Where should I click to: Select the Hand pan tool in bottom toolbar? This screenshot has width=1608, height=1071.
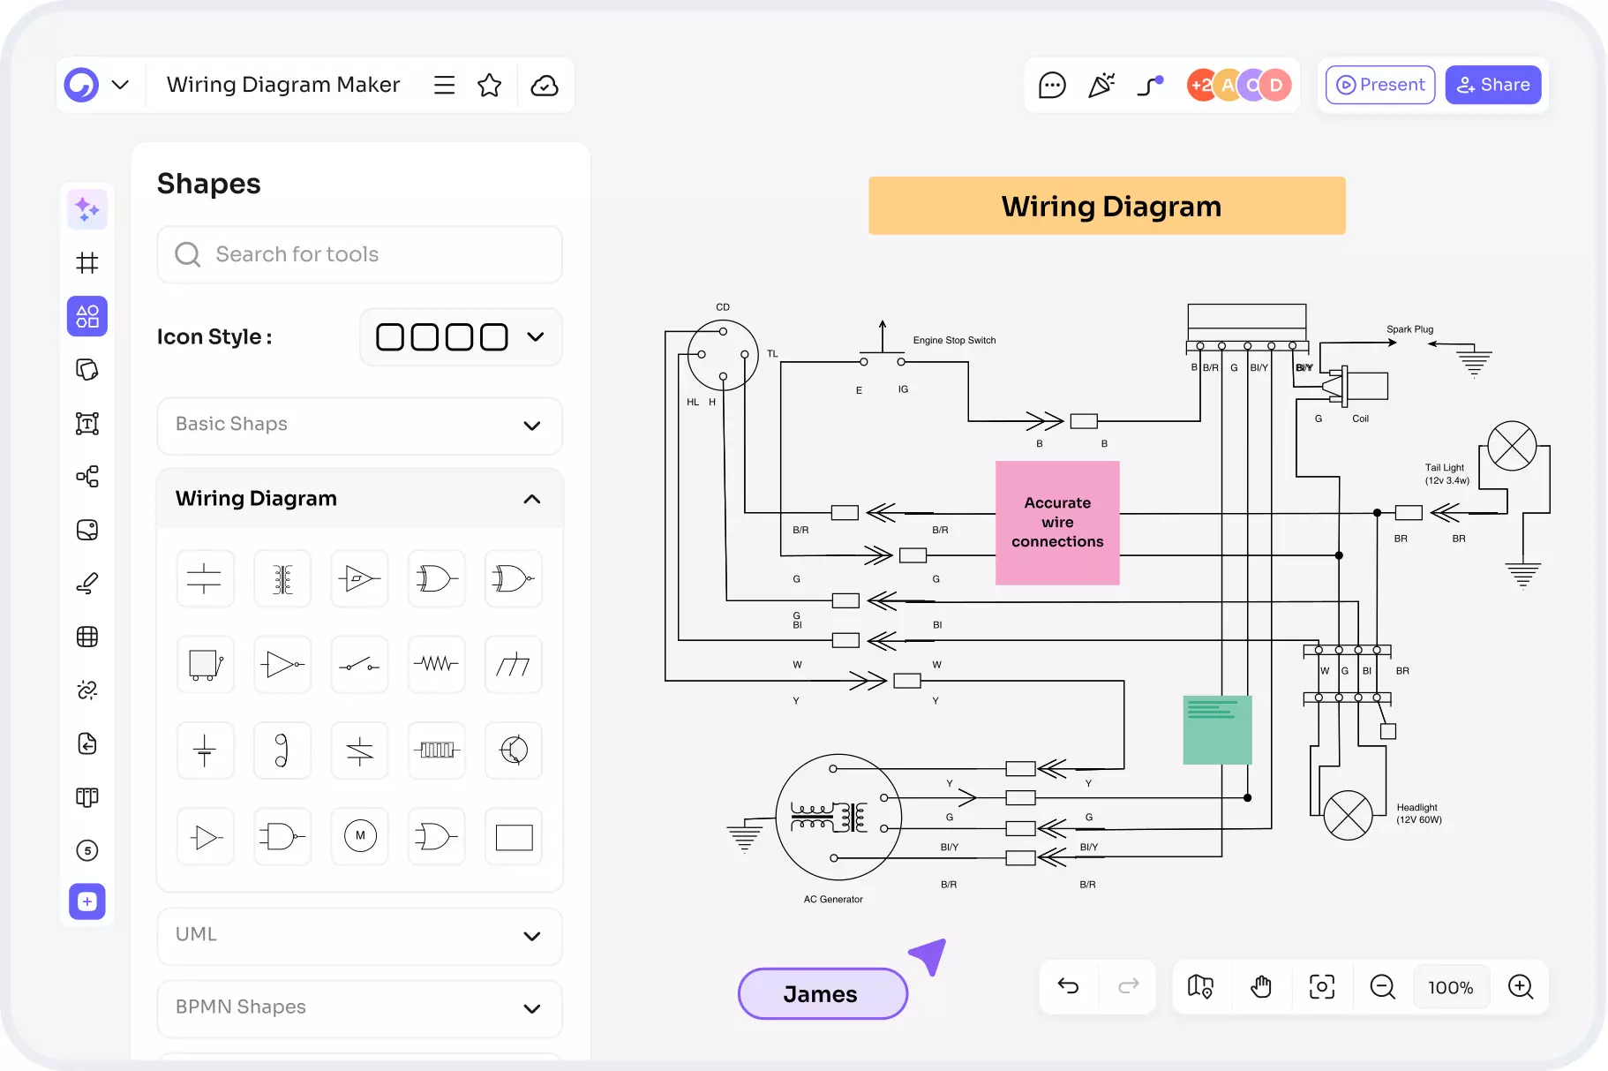coord(1261,986)
